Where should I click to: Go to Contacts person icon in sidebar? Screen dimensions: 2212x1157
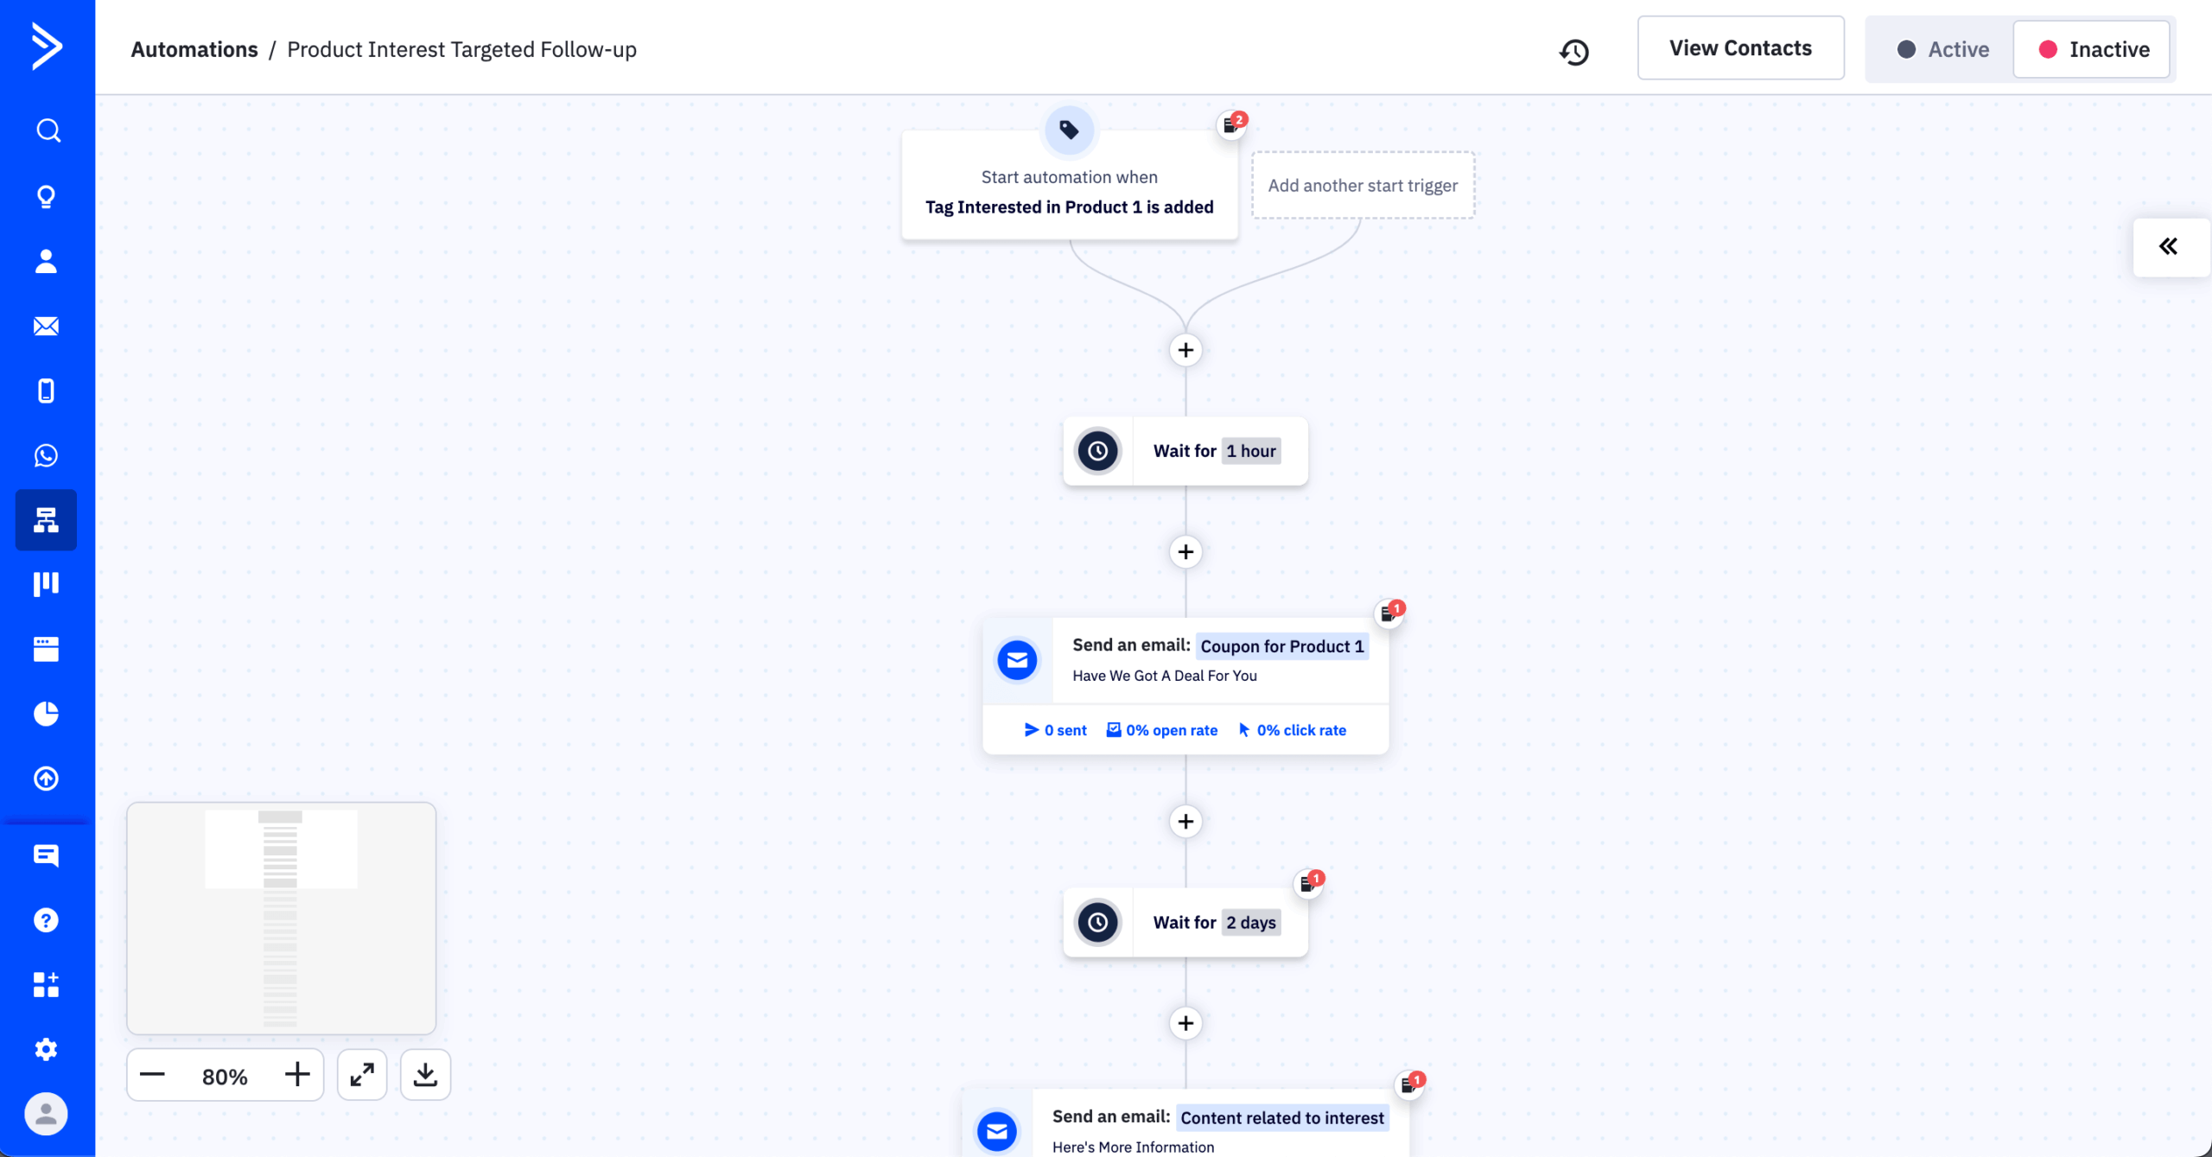pos(47,261)
